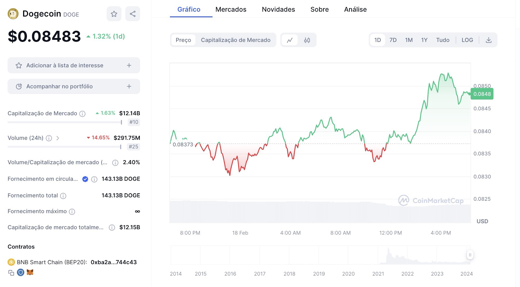Click the share icon next to Dogecoin
The height and width of the screenshot is (287, 520).
pyautogui.click(x=133, y=14)
